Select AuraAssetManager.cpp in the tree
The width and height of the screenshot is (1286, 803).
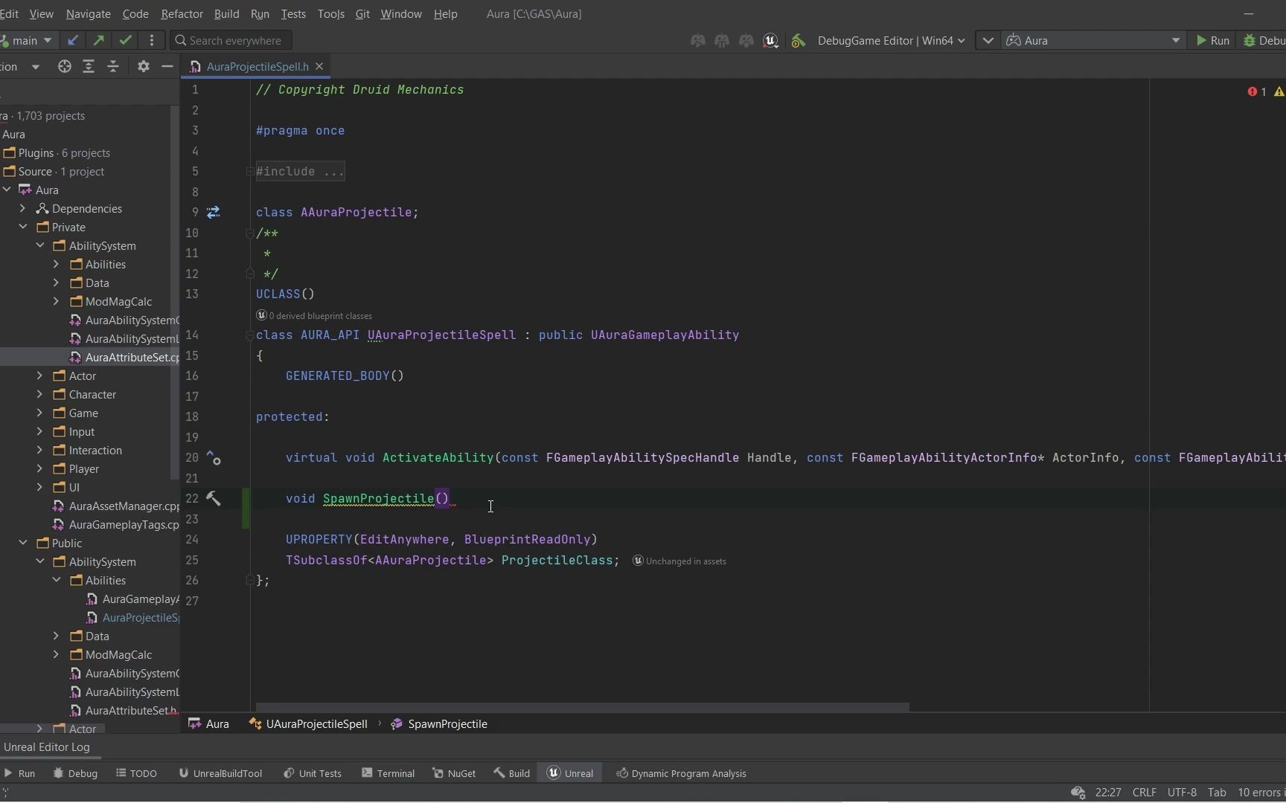point(115,506)
